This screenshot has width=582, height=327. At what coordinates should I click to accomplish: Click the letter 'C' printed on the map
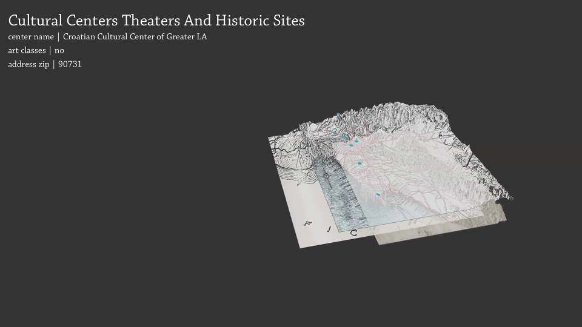click(353, 233)
